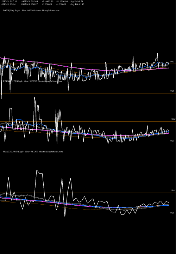Click the 949 price label on daily chart
Viewport: 176px width, 254px height.
172,91
